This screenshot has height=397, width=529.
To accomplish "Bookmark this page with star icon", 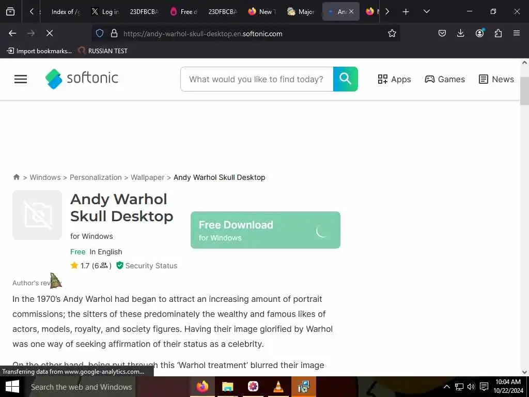I will (392, 33).
